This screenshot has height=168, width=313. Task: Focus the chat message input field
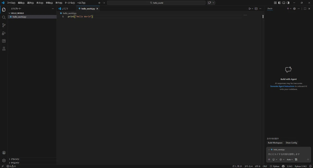pyautogui.click(x=288, y=154)
